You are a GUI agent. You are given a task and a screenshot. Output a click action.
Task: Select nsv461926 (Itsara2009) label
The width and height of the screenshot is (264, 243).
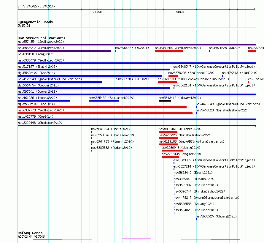(x=37, y=98)
